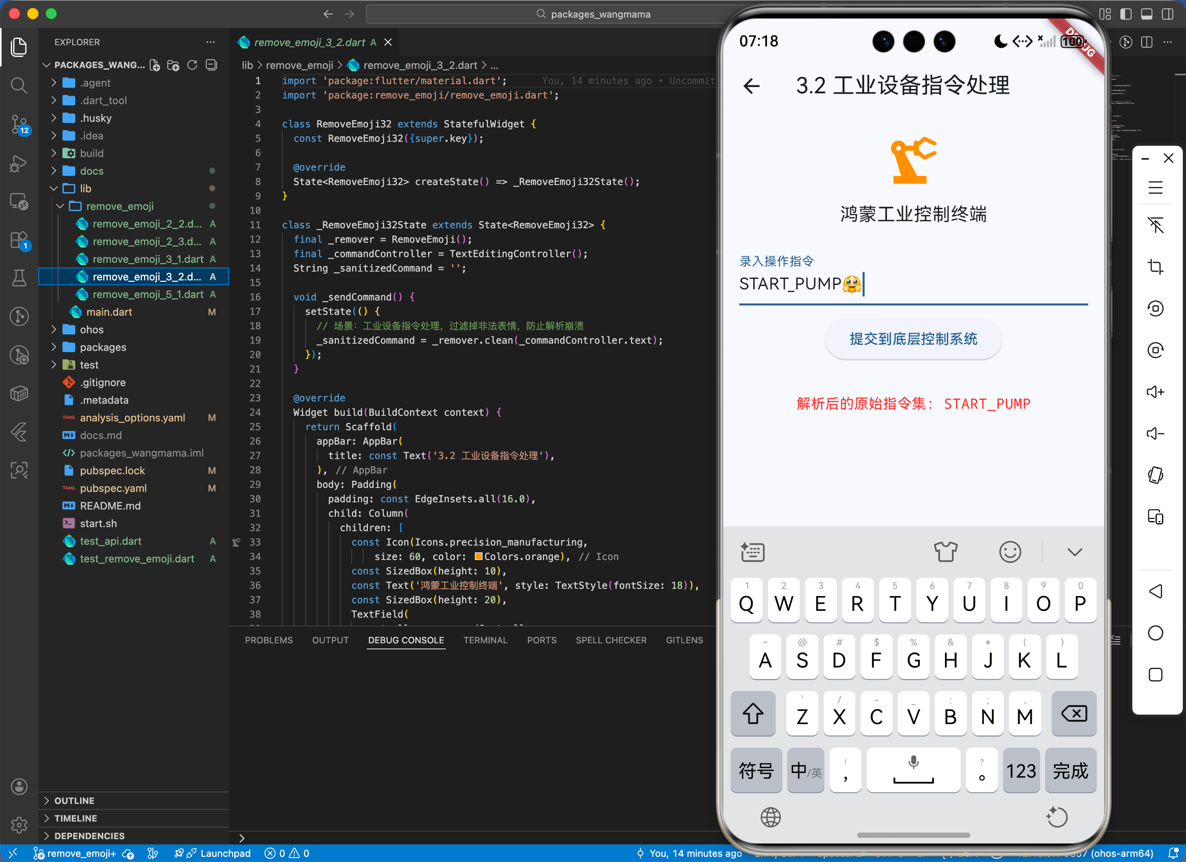The image size is (1186, 862).
Task: Open the Extensions view icon
Action: 19,240
